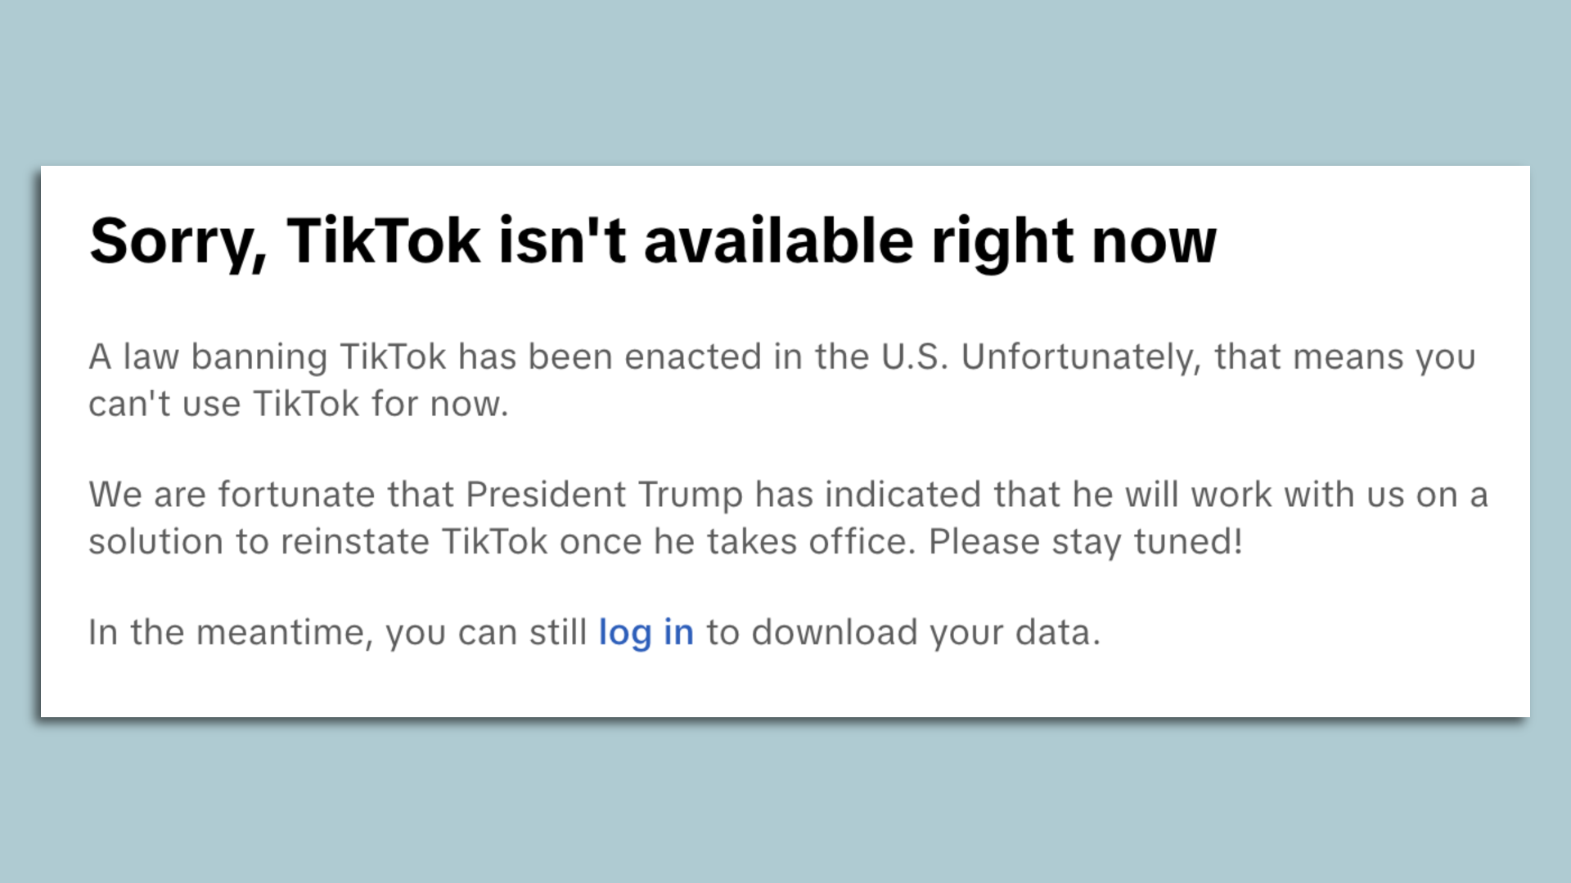This screenshot has width=1571, height=883.
Task: Click the blue-gray background above the card
Action: 785,82
